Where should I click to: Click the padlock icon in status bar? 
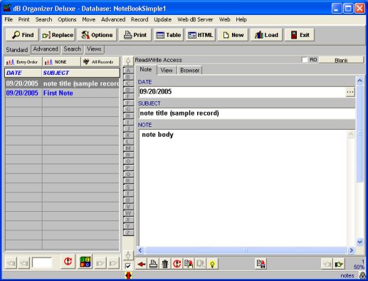(362, 275)
